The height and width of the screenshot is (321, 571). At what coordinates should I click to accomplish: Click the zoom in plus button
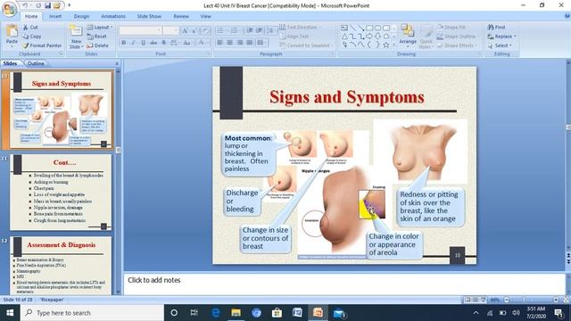[x=556, y=300]
